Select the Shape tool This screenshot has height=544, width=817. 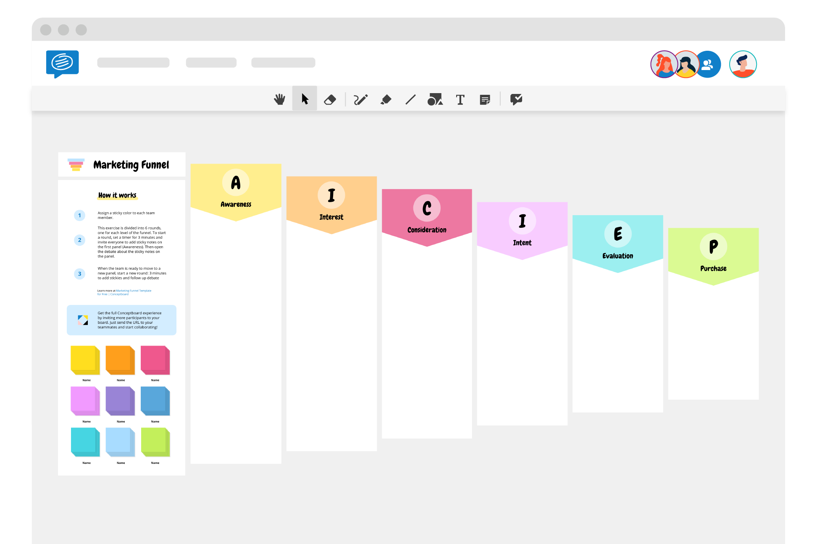[436, 99]
